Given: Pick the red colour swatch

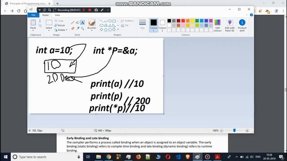Looking at the screenshot, I should (x=183, y=21).
